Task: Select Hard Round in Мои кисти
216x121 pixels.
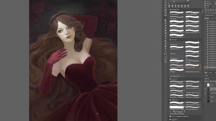Action: [177, 70]
